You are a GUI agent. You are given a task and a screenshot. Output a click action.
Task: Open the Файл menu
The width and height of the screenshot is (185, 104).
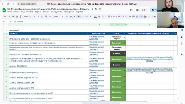10,12
